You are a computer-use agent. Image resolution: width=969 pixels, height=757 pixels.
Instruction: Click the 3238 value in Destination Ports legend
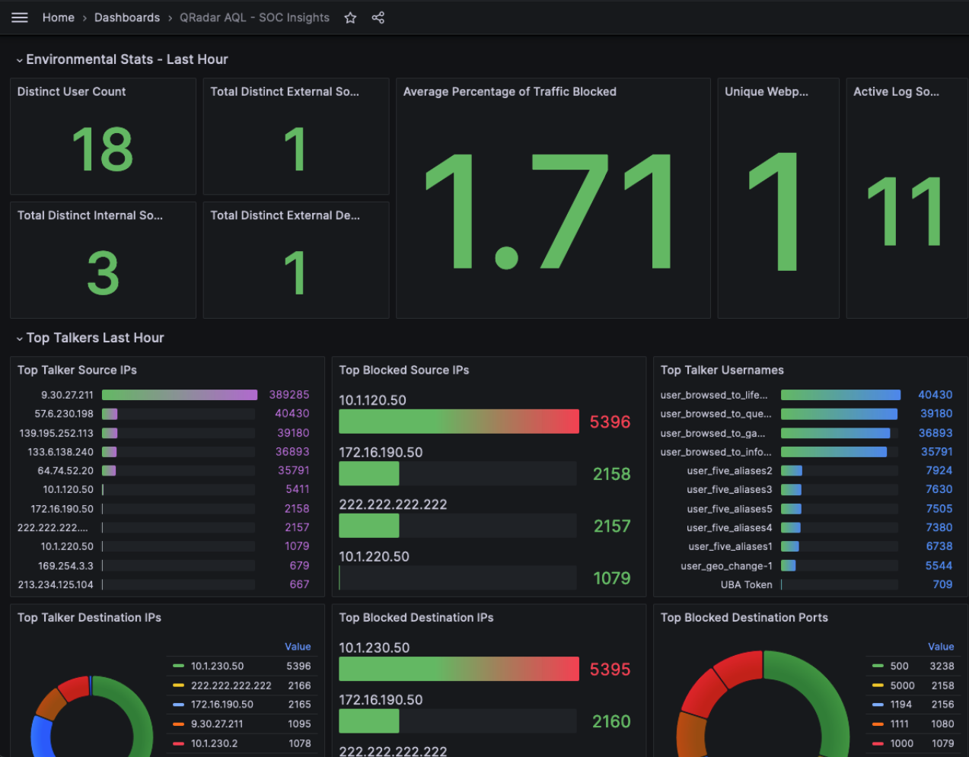(x=942, y=666)
